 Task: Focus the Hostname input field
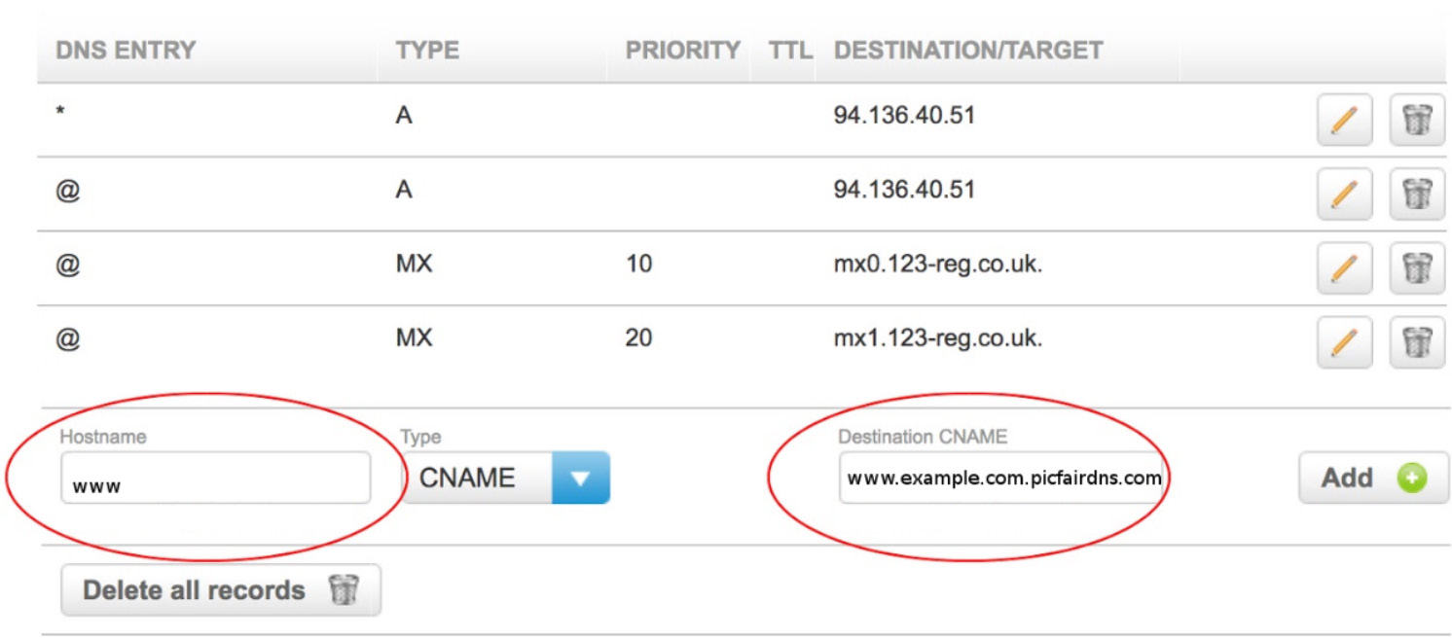pyautogui.click(x=215, y=478)
